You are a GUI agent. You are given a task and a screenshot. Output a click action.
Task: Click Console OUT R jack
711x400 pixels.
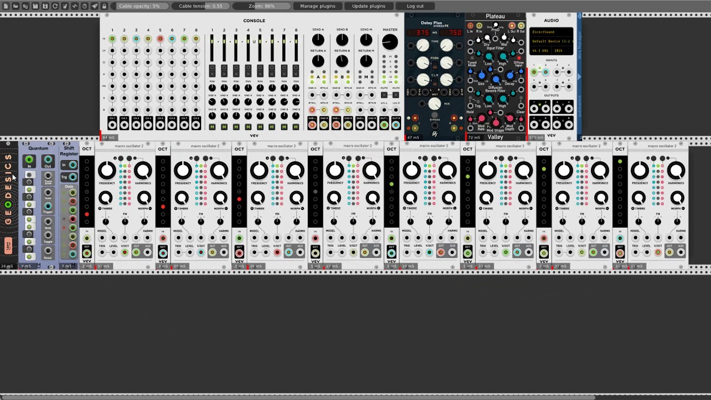click(x=396, y=124)
